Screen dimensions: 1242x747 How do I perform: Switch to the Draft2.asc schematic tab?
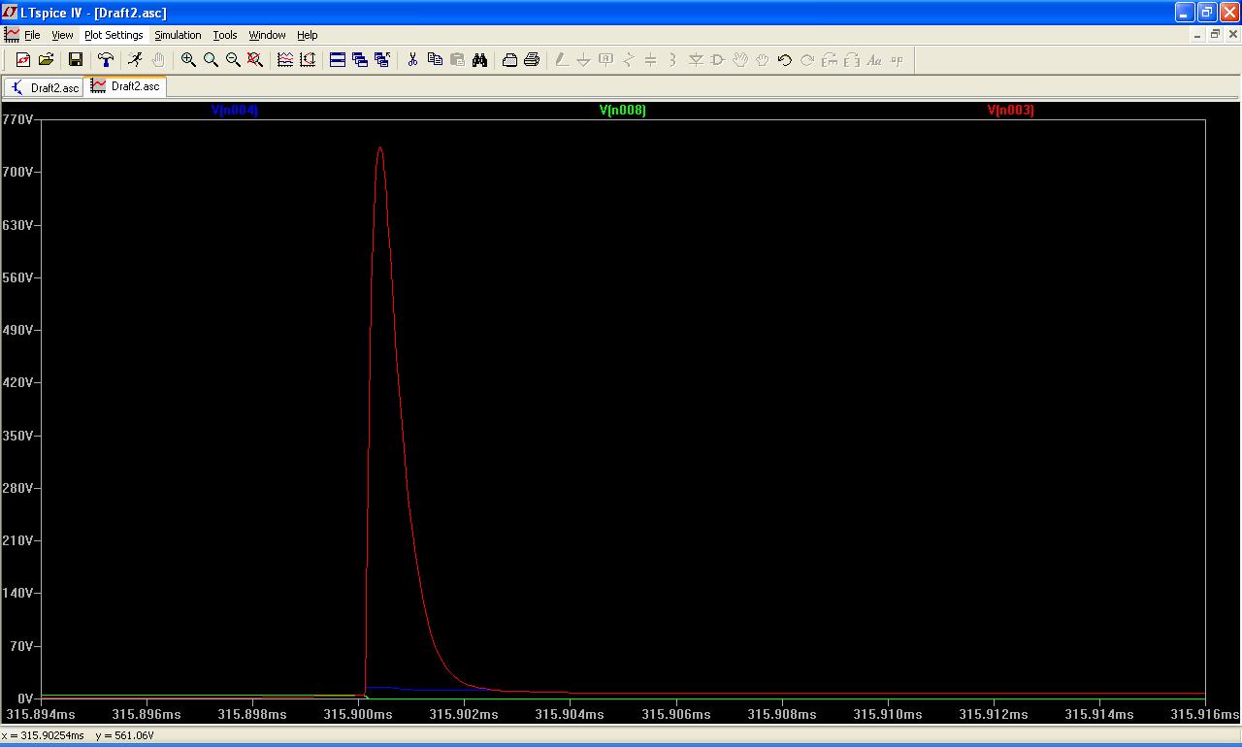click(x=45, y=87)
